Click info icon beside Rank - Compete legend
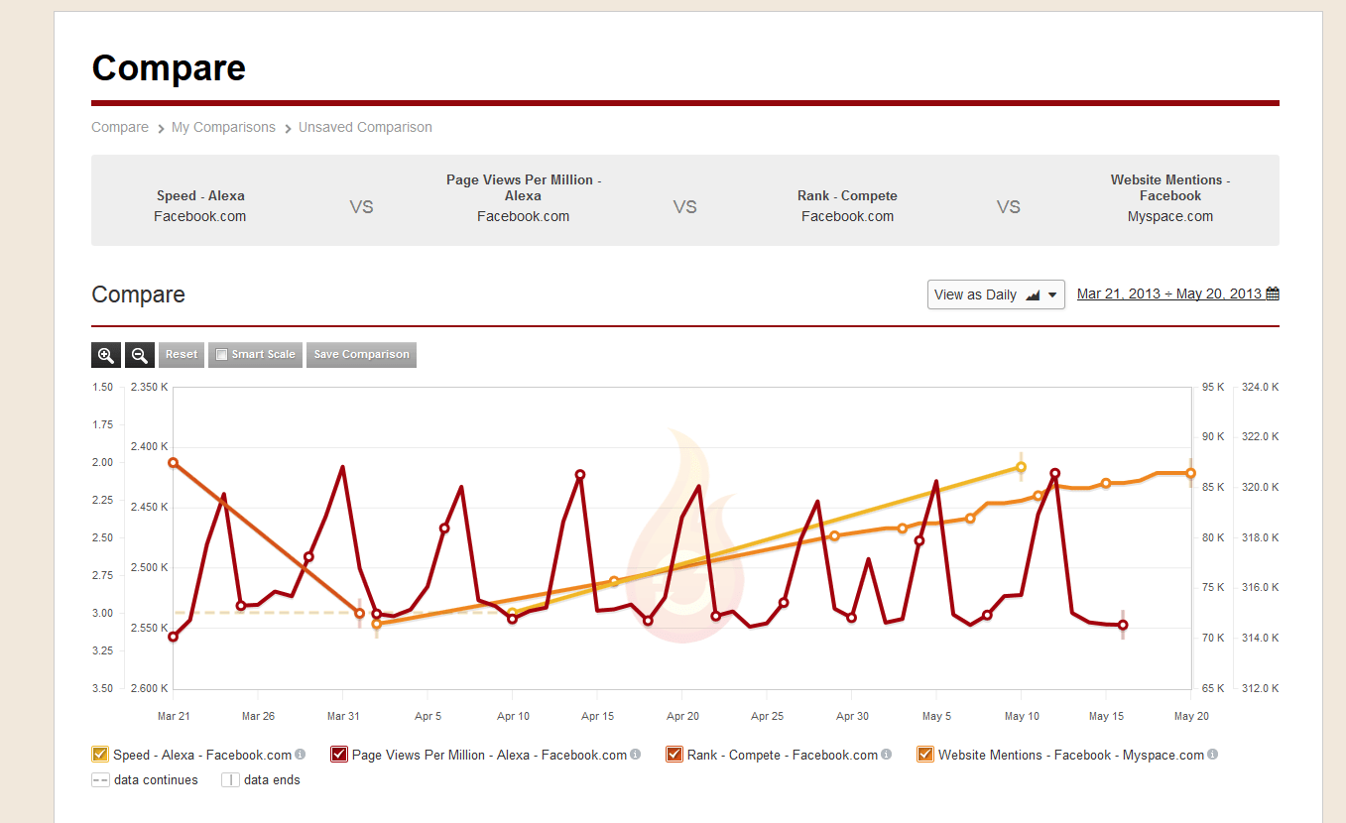Image resolution: width=1346 pixels, height=823 pixels. pyautogui.click(x=886, y=755)
